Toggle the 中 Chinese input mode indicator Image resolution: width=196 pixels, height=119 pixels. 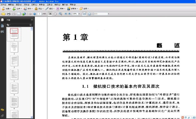click(186, 117)
